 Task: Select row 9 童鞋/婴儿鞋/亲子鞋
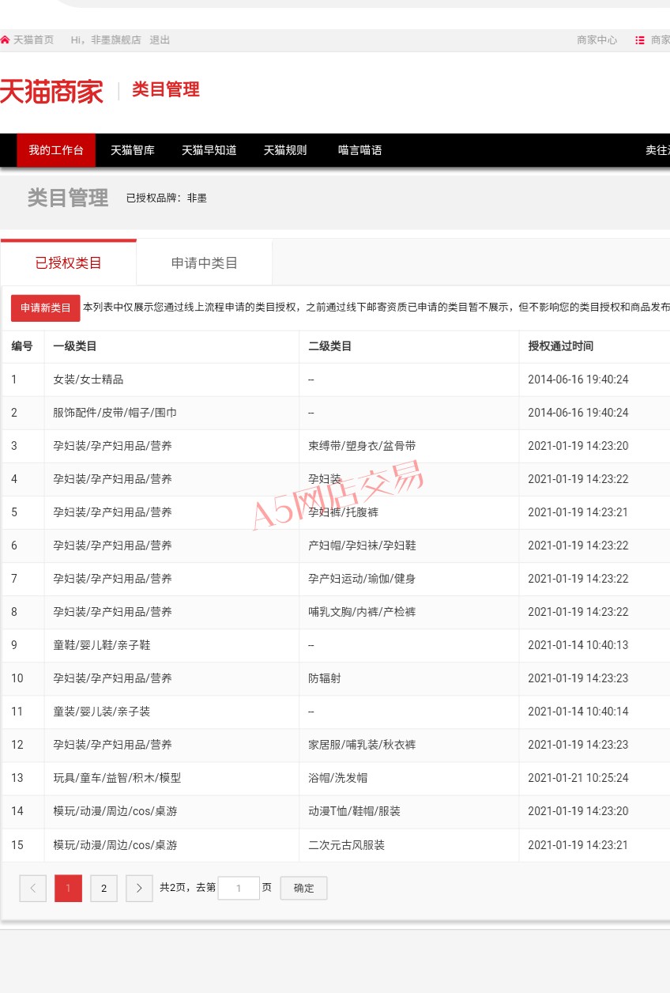336,645
